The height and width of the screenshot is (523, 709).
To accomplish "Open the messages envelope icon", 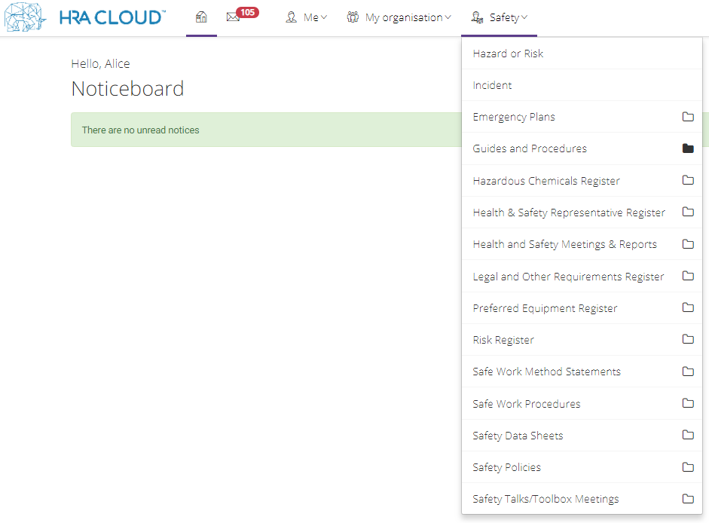I will pos(233,17).
